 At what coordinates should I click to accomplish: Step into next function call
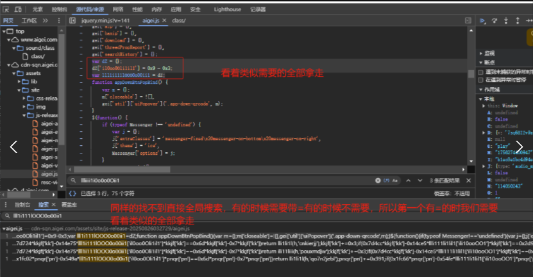pyautogui.click(x=506, y=20)
